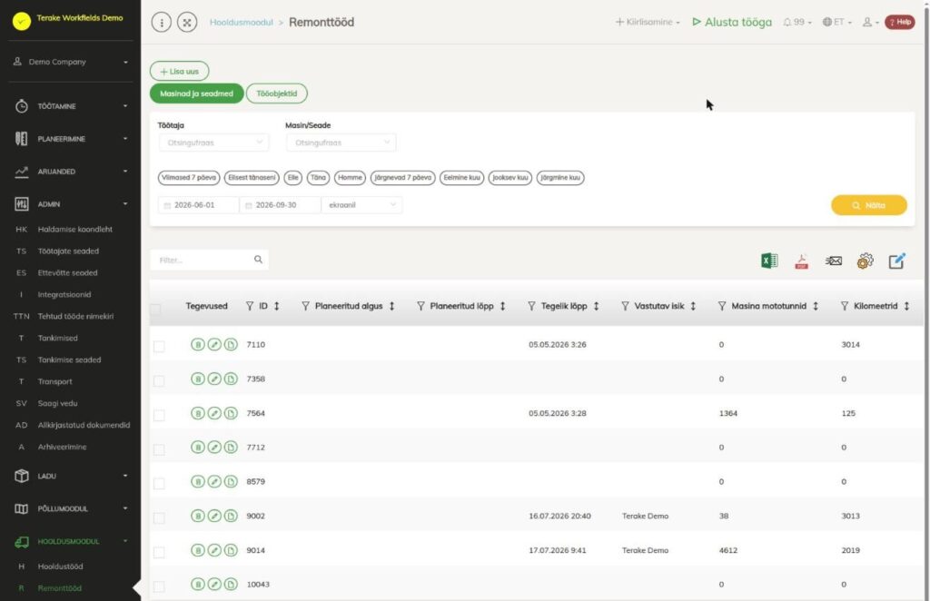Open the ET language dropdown
Viewport: 930px width, 601px height.
pyautogui.click(x=836, y=22)
